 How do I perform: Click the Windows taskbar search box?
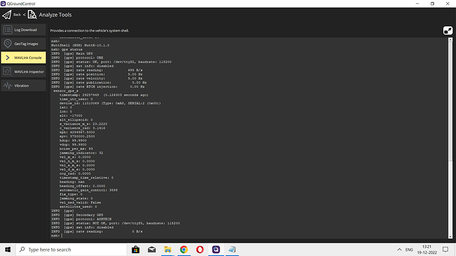pyautogui.click(x=71, y=249)
